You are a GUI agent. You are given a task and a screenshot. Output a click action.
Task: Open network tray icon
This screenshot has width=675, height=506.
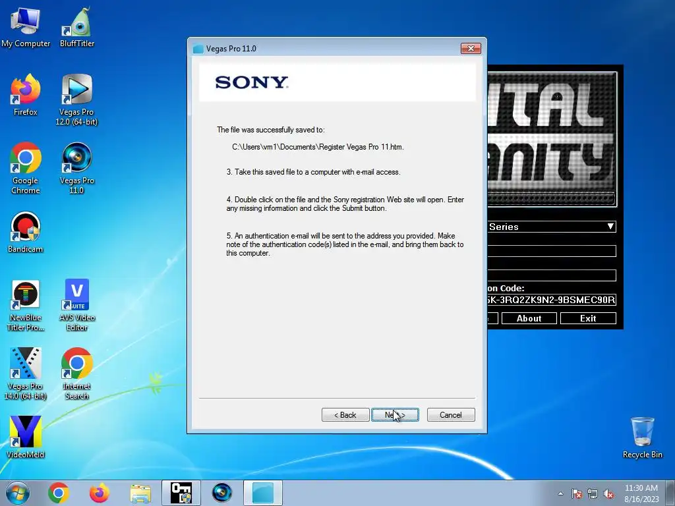tap(593, 494)
